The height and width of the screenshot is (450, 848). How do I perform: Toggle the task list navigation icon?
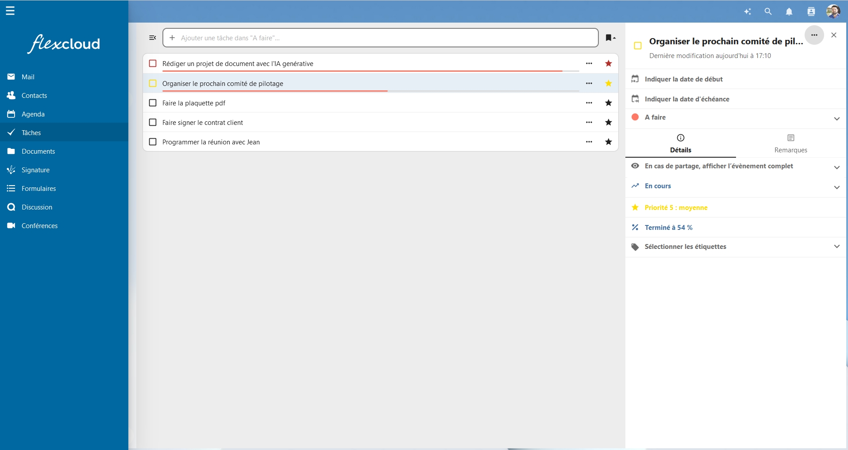pos(153,38)
